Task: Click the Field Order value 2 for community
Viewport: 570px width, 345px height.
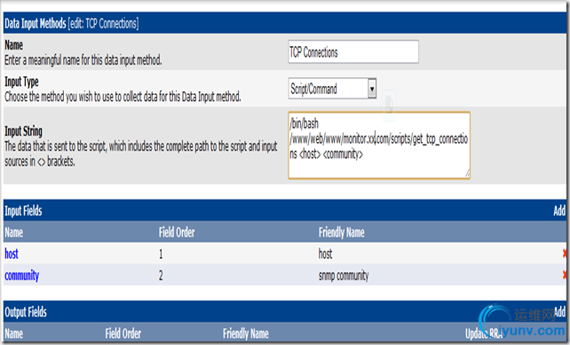Action: coord(161,276)
